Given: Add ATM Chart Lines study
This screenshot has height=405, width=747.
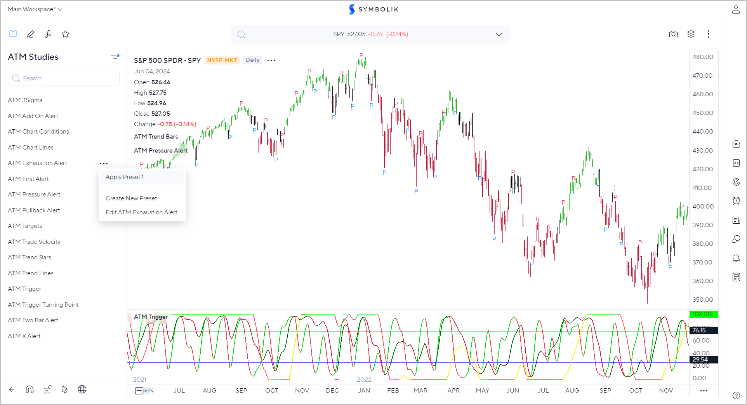Looking at the screenshot, I should click(31, 148).
